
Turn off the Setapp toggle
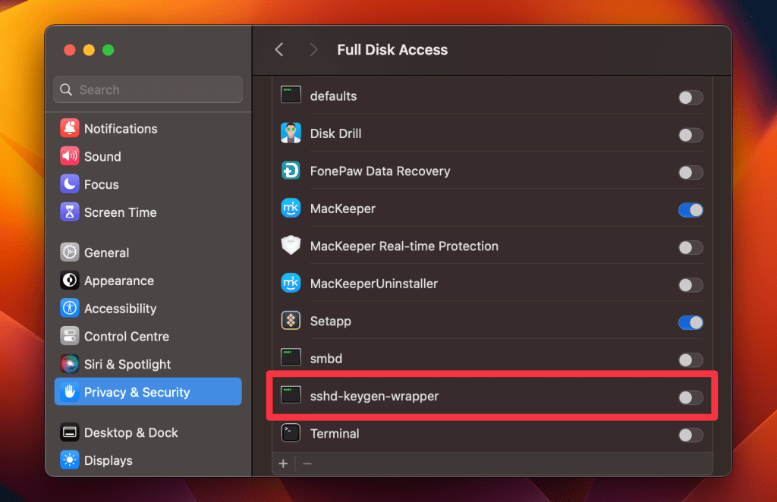(x=690, y=322)
